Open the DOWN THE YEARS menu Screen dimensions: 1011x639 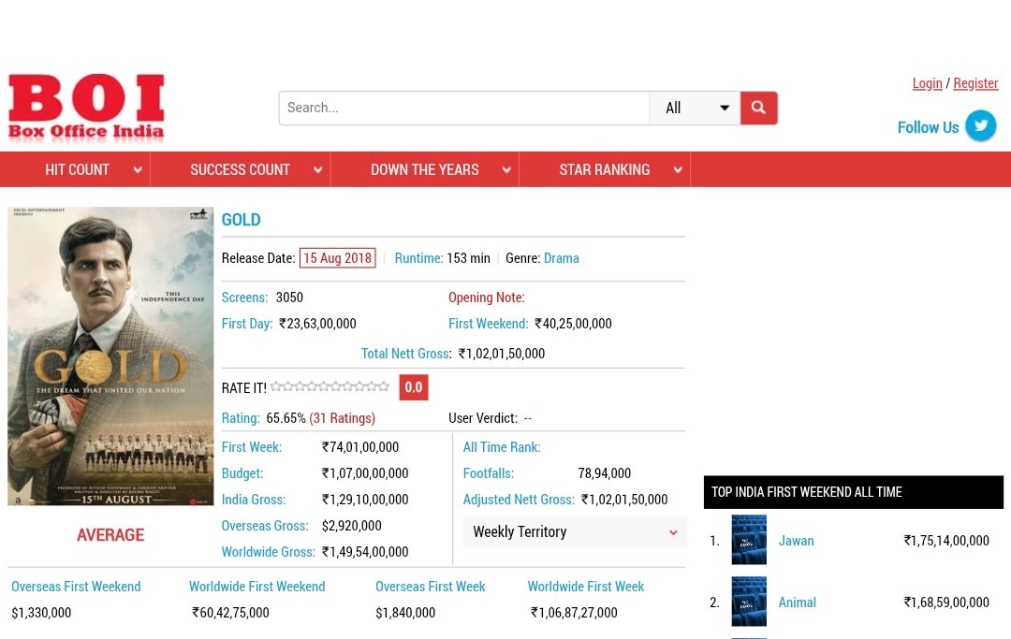[x=424, y=169]
